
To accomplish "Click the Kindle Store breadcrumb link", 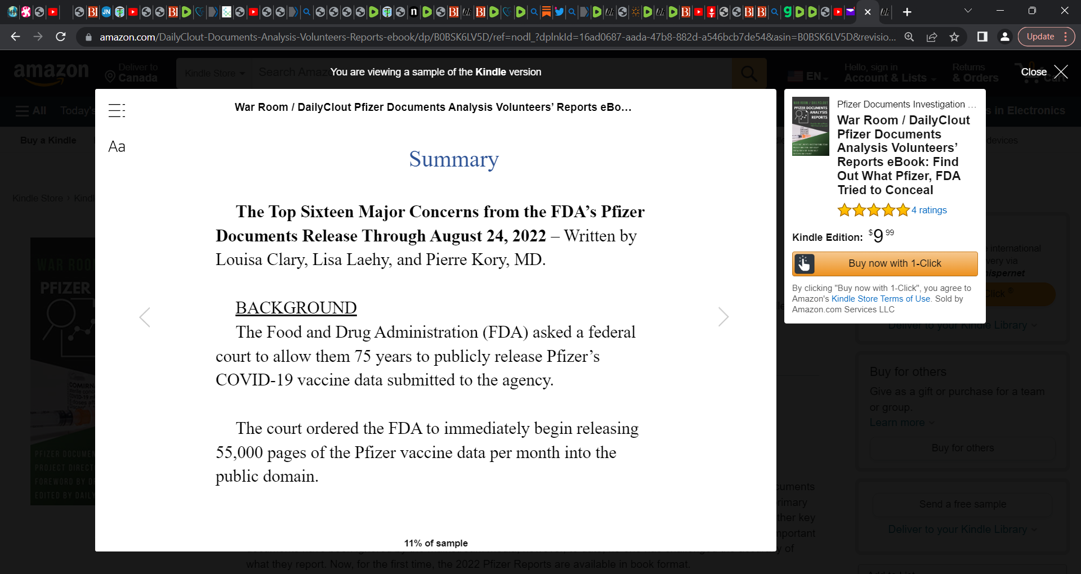I will pyautogui.click(x=38, y=198).
